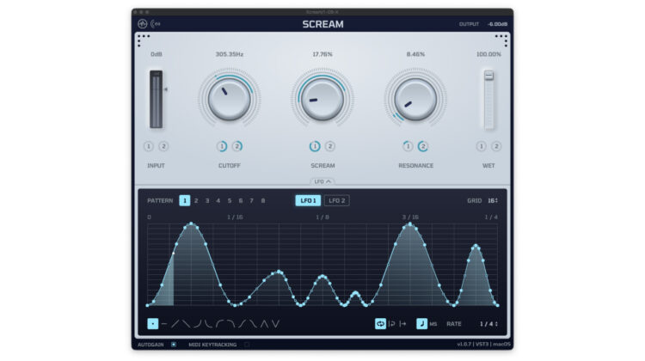Open the Rate 1/4 selector
Image resolution: width=645 pixels, height=361 pixels.
[x=488, y=324]
